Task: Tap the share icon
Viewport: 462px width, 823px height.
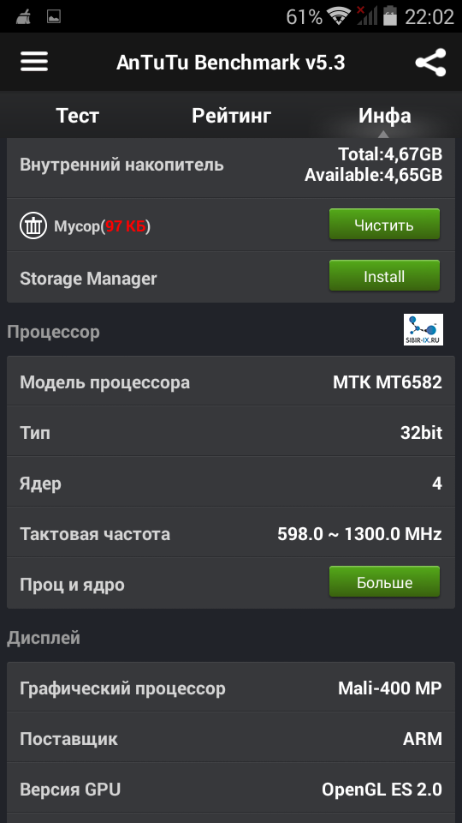Action: pos(430,63)
